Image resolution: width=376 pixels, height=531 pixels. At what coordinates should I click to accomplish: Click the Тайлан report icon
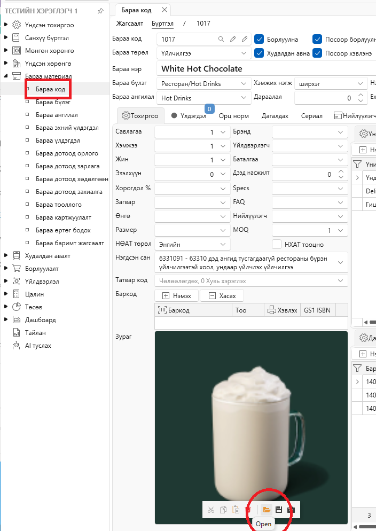click(x=16, y=333)
